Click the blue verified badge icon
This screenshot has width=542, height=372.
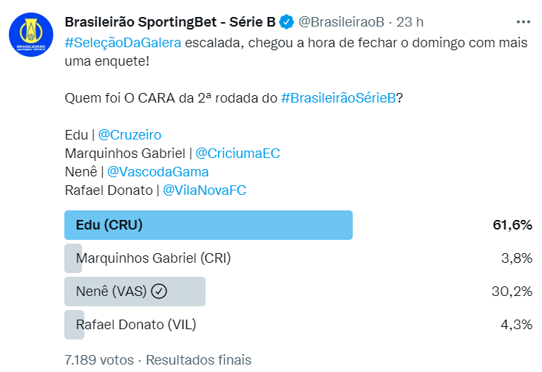tap(288, 21)
